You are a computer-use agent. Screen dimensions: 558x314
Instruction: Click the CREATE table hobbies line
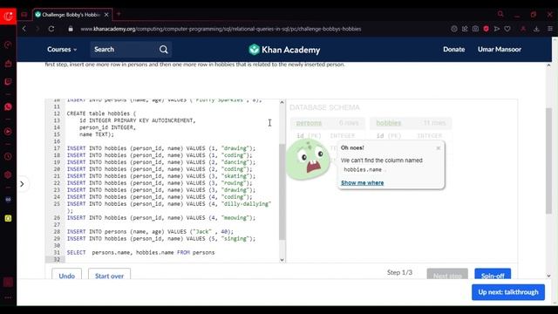click(x=101, y=113)
